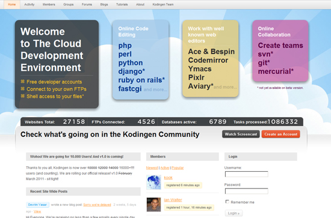
Task: Select the Kodingen Team tab
Action: (163, 4)
